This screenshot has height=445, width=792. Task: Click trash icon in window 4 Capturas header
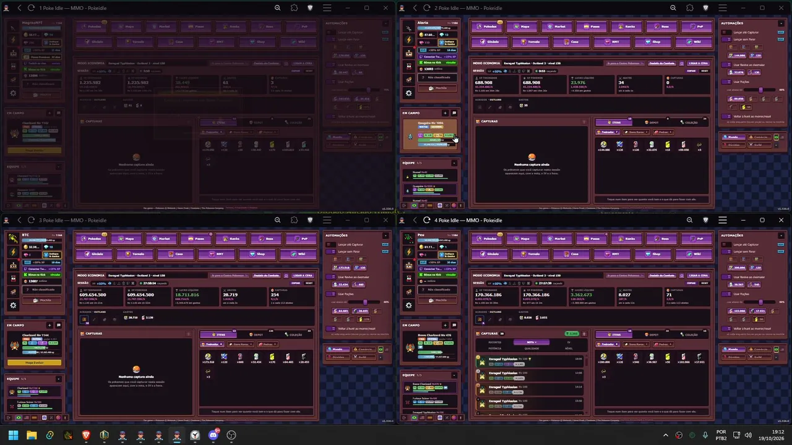click(x=584, y=334)
